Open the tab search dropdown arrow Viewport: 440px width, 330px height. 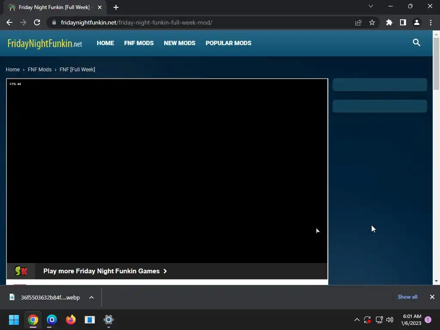371,6
